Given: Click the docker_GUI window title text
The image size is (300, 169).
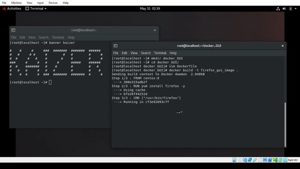Looking at the screenshot, I should 199,46.
